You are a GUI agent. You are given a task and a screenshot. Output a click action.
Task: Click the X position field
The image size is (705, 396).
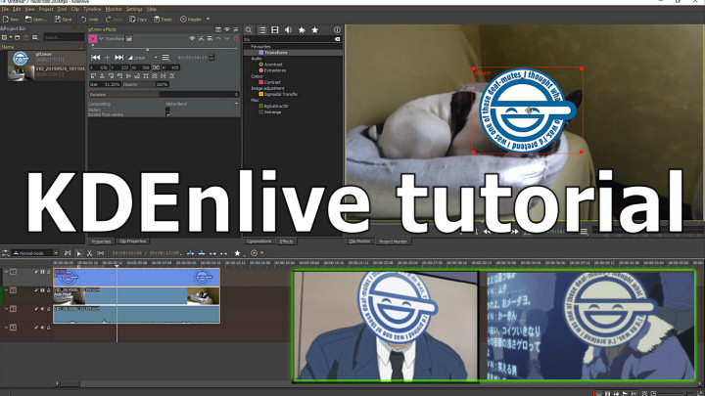coord(101,67)
